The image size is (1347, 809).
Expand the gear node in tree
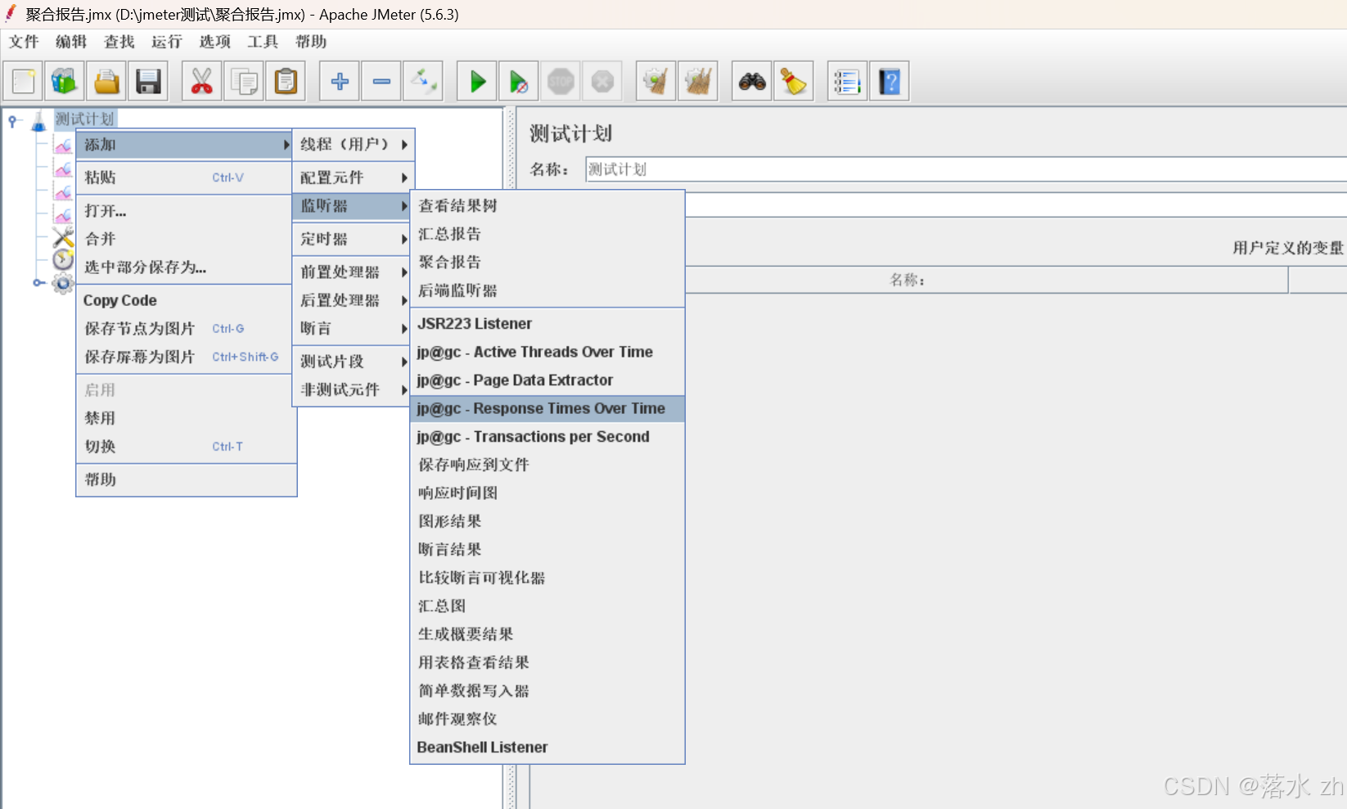point(38,283)
